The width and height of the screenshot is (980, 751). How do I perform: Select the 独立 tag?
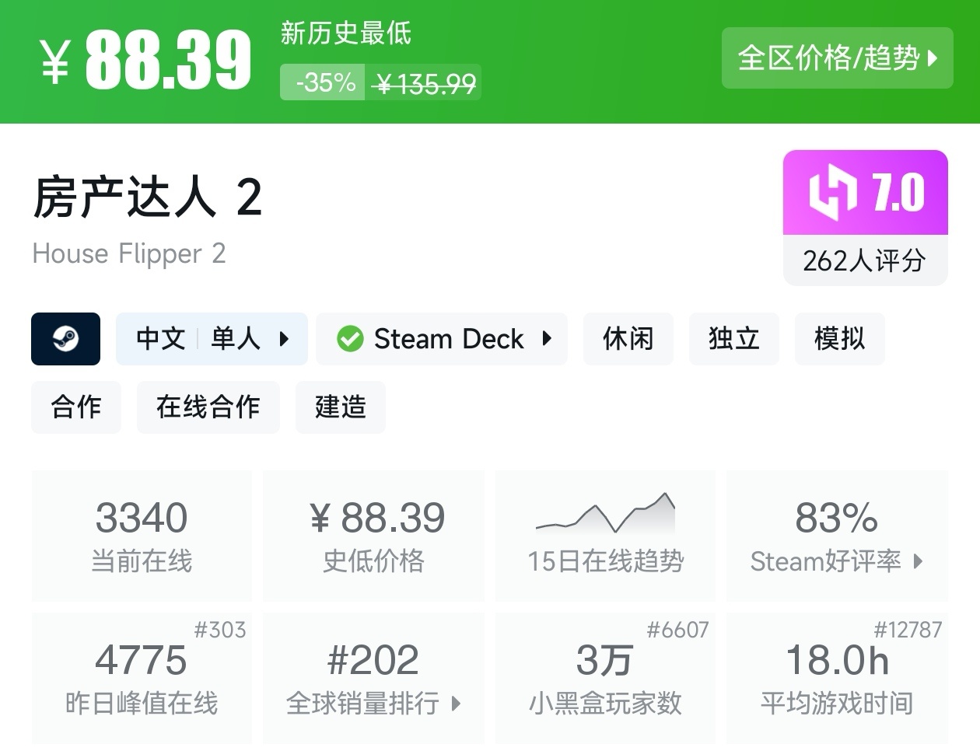[733, 339]
